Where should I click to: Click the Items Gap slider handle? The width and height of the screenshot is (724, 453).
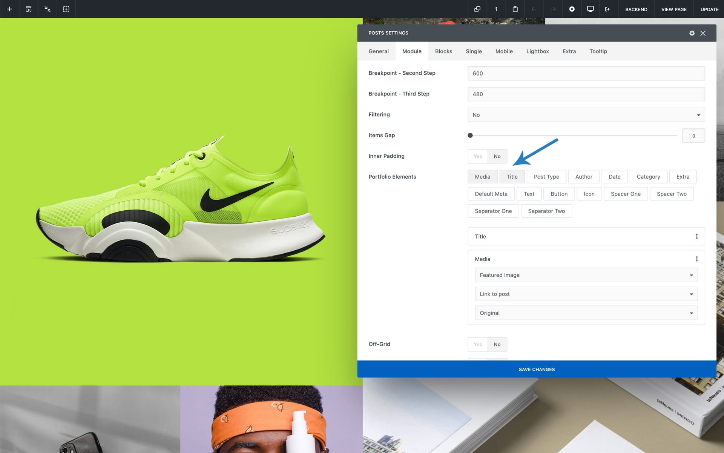click(470, 136)
